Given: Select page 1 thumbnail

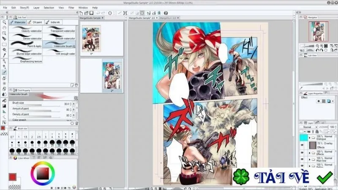Looking at the screenshot, I should [x=91, y=38].
